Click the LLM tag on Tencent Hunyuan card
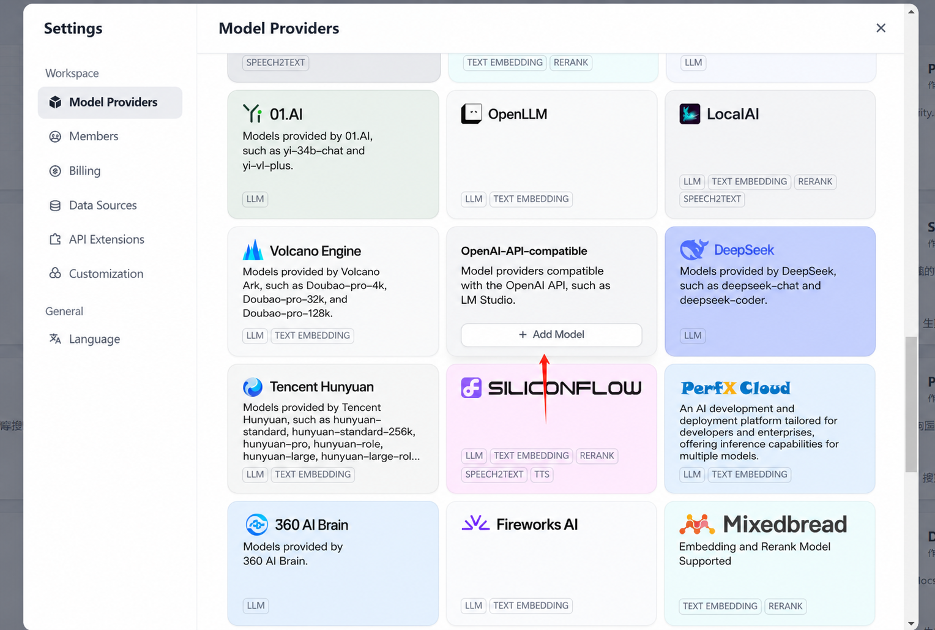 tap(255, 474)
